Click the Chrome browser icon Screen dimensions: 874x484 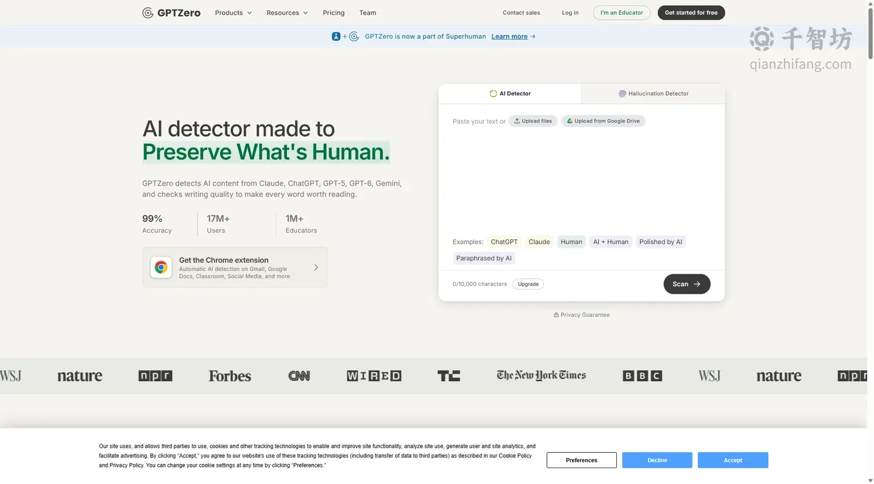pos(161,268)
